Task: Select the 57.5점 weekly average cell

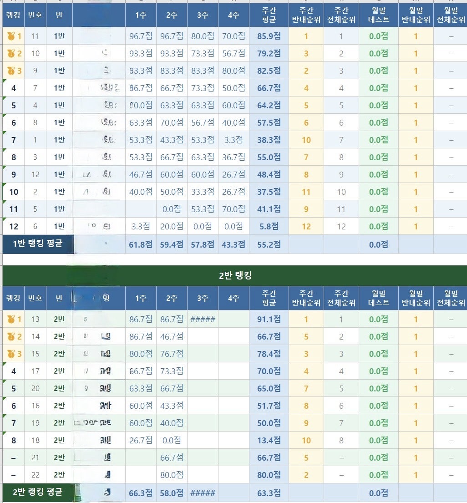Action: click(x=269, y=122)
